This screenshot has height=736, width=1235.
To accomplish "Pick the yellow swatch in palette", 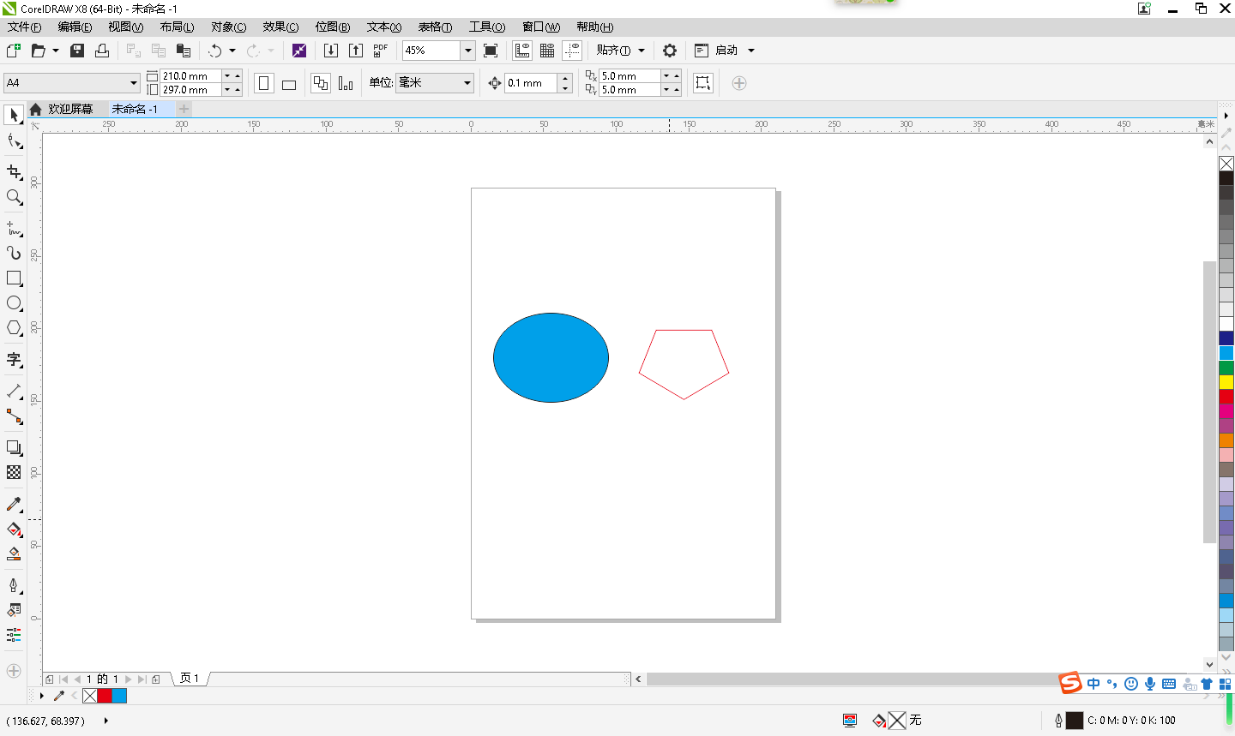I will point(1226,382).
